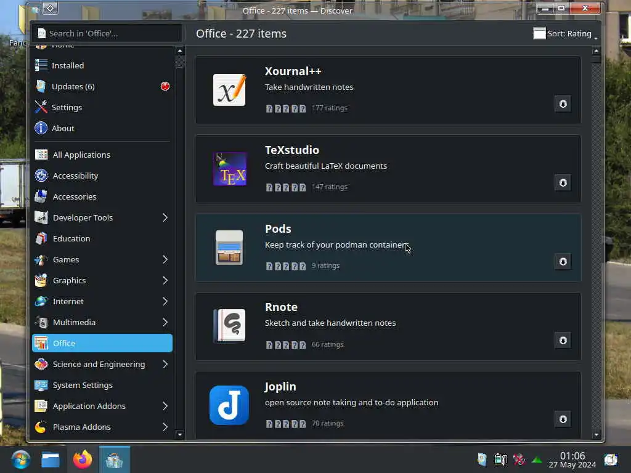The height and width of the screenshot is (473, 631).
Task: Select the Multimedia category
Action: [102, 322]
